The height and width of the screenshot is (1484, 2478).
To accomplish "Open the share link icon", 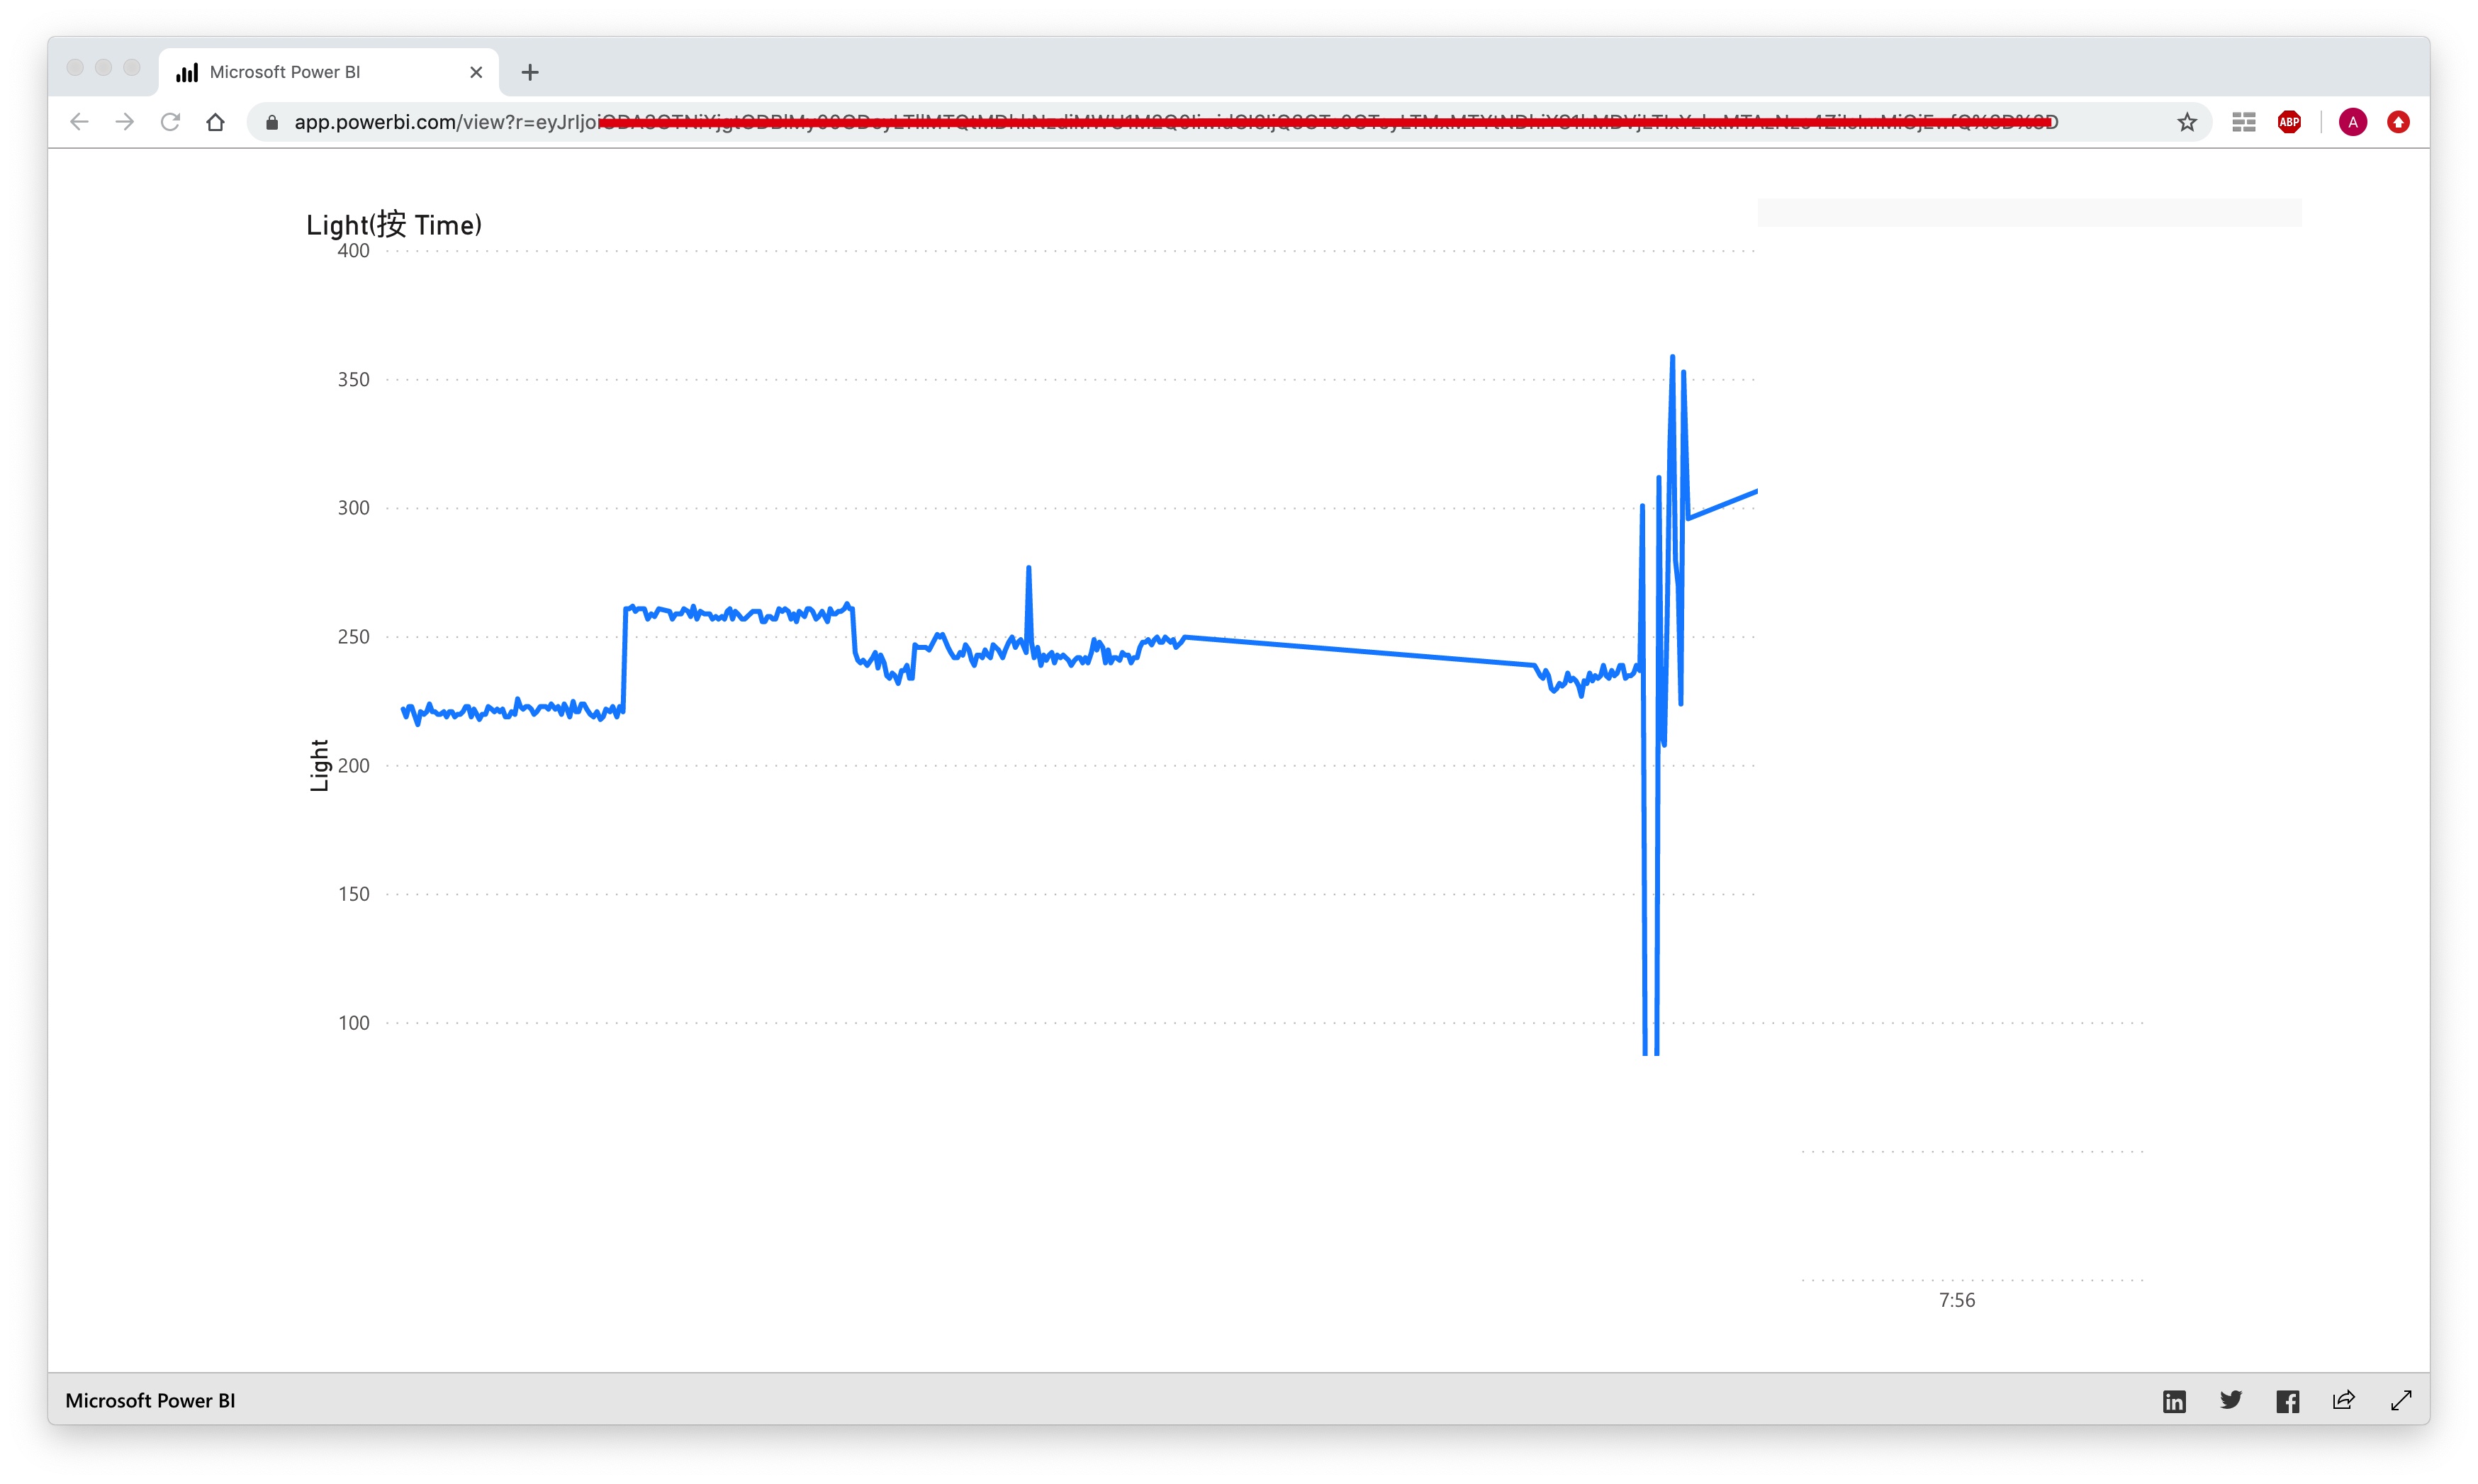I will tap(2344, 1400).
